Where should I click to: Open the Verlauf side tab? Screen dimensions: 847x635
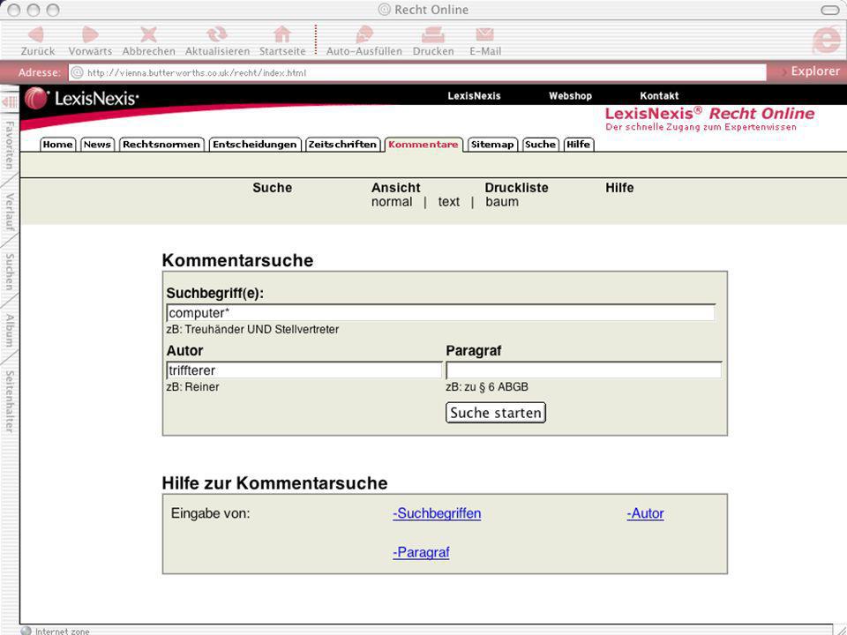[9, 212]
